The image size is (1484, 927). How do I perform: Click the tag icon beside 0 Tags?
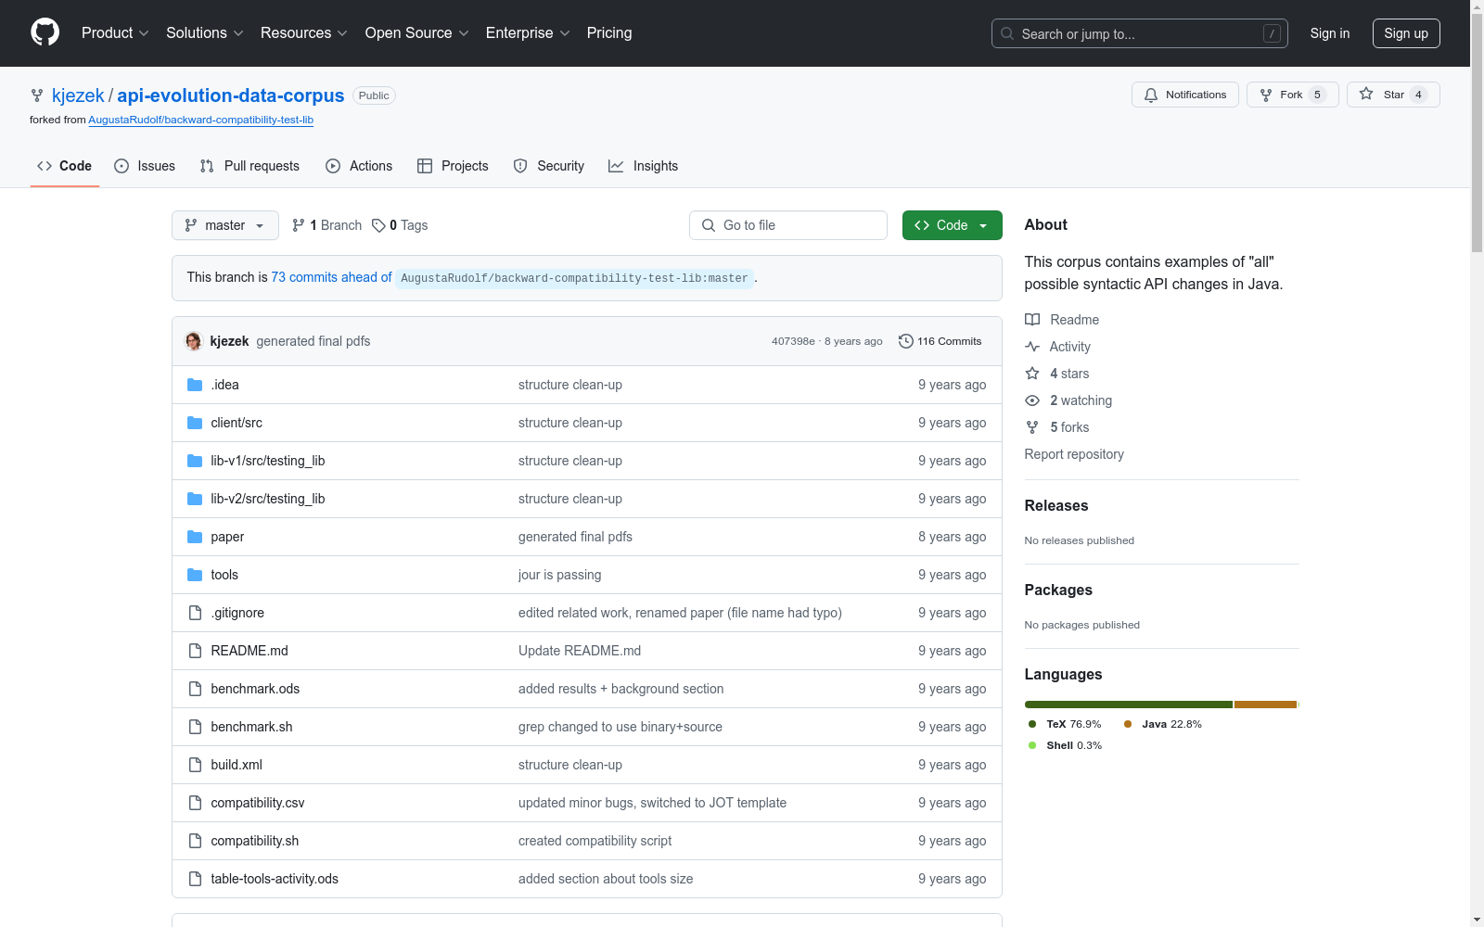(x=378, y=225)
